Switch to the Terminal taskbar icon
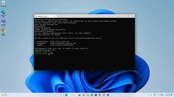The height and width of the screenshot is (97, 174). [x=108, y=95]
